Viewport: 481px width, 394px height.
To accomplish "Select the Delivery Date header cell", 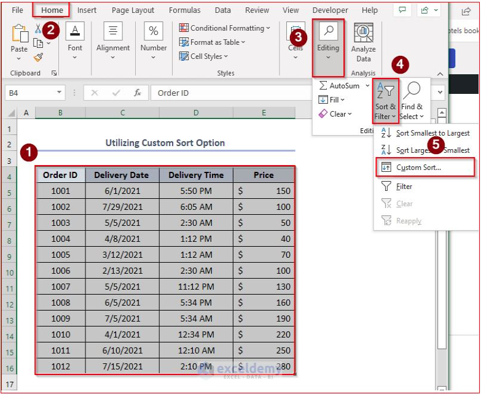I will coord(122,175).
